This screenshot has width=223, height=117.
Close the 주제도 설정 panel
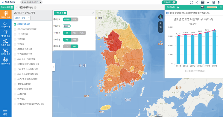click(93, 13)
